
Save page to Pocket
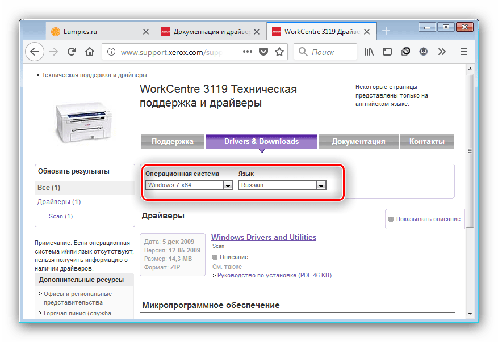tap(263, 52)
